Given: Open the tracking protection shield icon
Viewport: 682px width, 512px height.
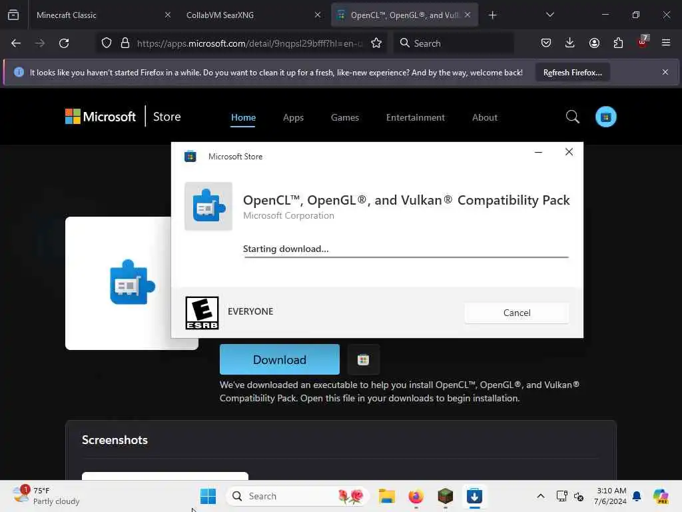Looking at the screenshot, I should (107, 43).
